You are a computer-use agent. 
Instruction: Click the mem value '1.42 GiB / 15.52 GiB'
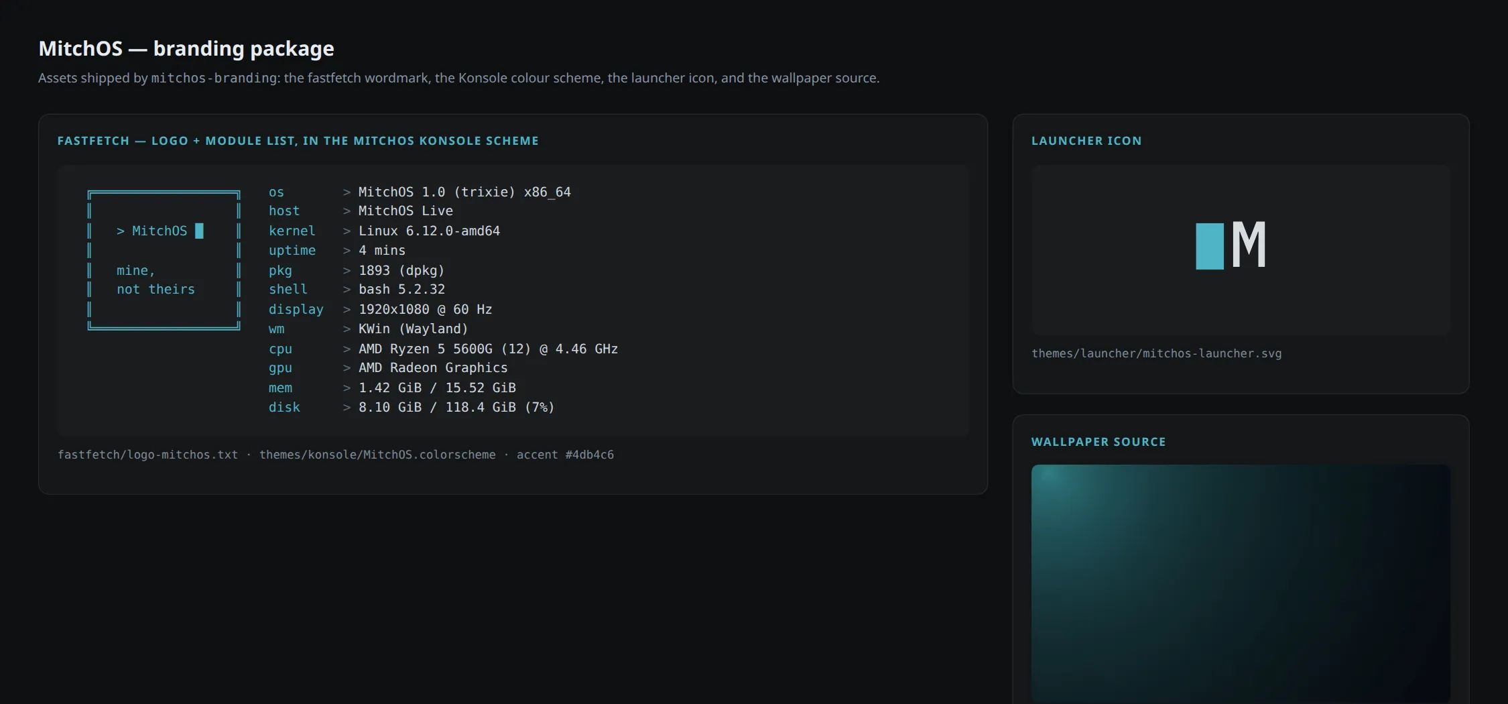437,388
